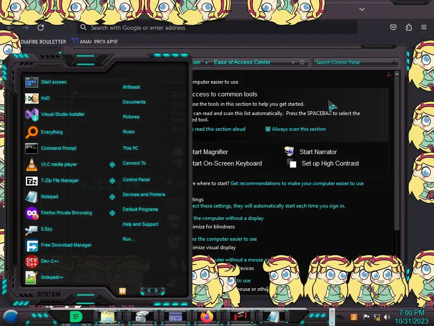Open Notepad from start menu list
Viewport: 434px width, 326px height.
pyautogui.click(x=42, y=197)
